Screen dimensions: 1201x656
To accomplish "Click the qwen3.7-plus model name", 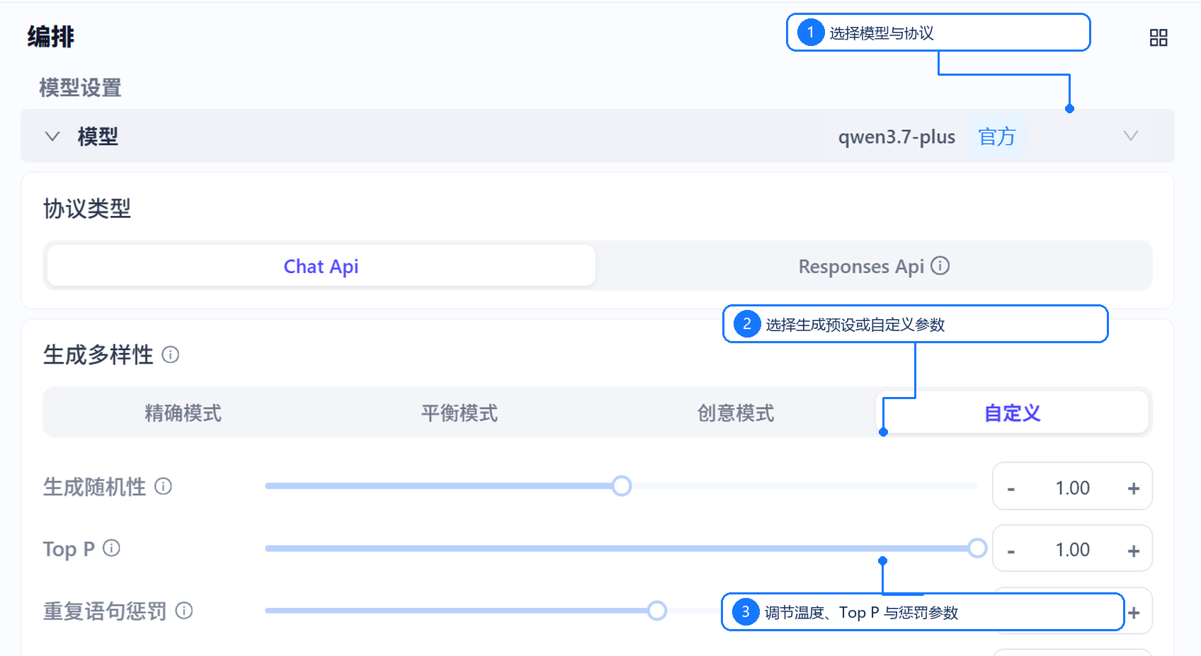I will (897, 137).
